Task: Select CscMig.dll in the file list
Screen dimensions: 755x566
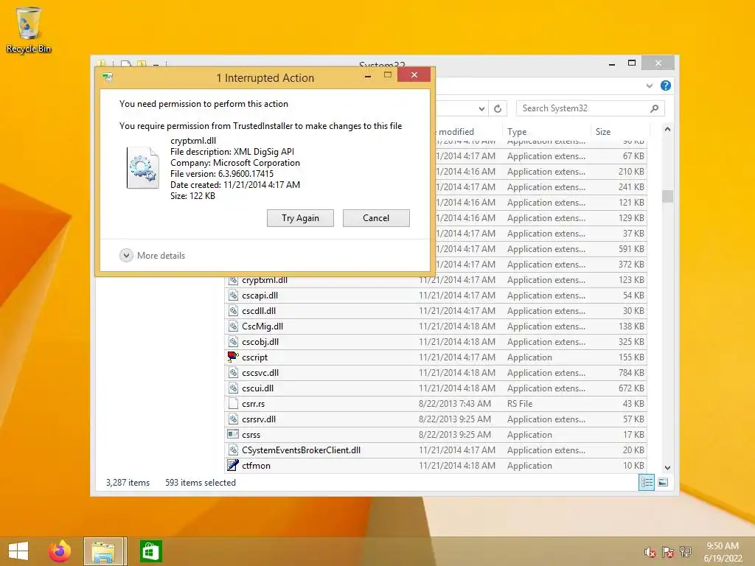Action: point(435,326)
